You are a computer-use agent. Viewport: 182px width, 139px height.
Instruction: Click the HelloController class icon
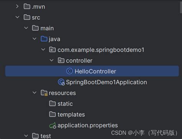point(69,71)
